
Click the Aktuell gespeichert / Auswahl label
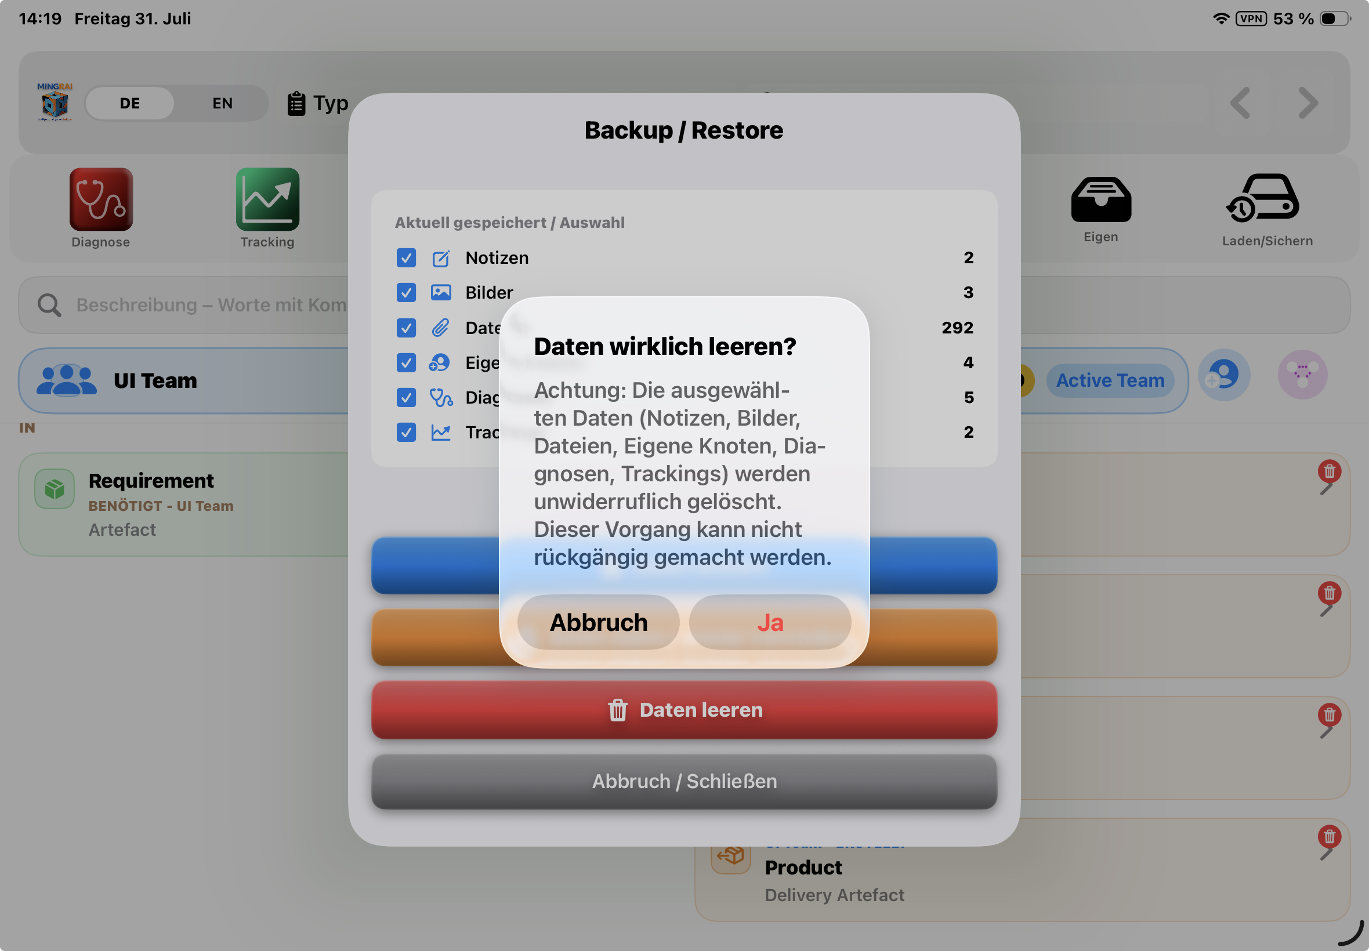(509, 222)
